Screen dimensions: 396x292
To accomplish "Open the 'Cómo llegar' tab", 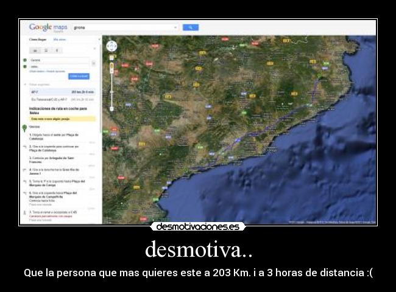I will tap(38, 40).
